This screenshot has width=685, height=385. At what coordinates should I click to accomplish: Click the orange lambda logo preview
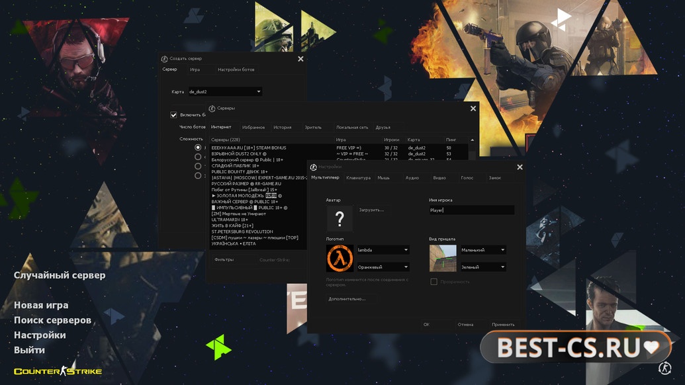(x=340, y=258)
